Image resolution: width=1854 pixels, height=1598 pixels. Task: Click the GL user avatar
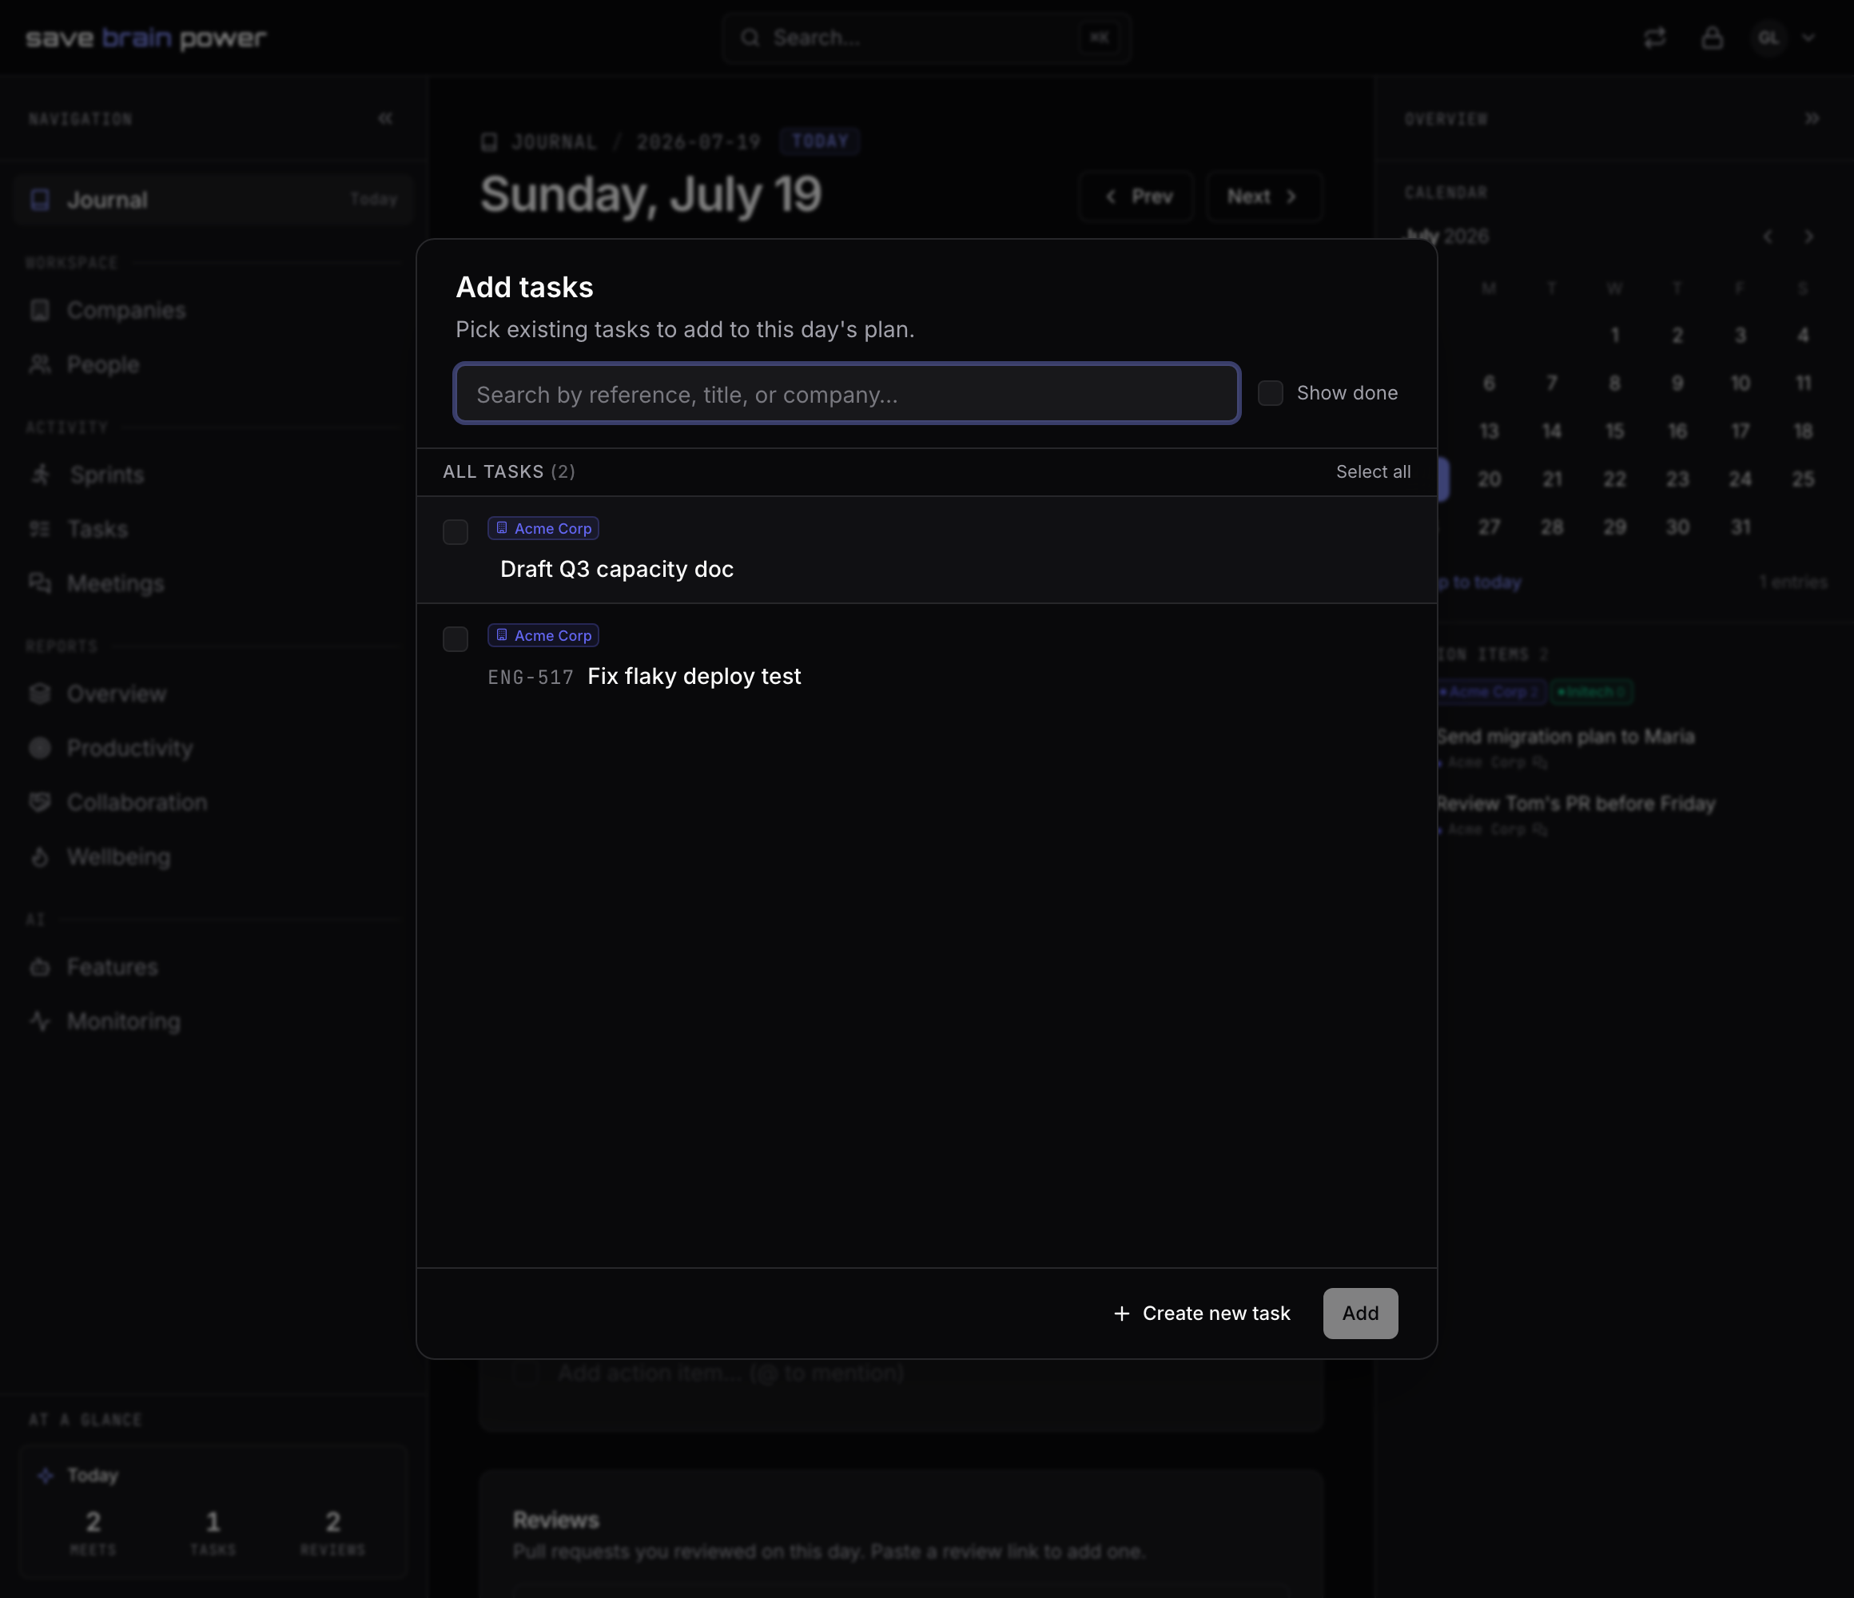point(1769,38)
